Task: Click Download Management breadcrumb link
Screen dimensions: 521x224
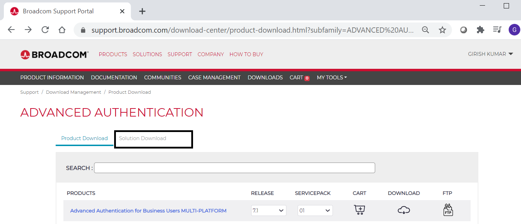Action: coord(74,92)
